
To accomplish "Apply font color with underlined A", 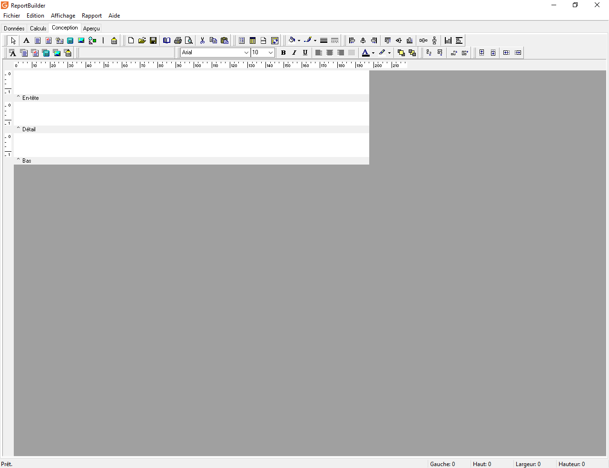I will coord(365,53).
